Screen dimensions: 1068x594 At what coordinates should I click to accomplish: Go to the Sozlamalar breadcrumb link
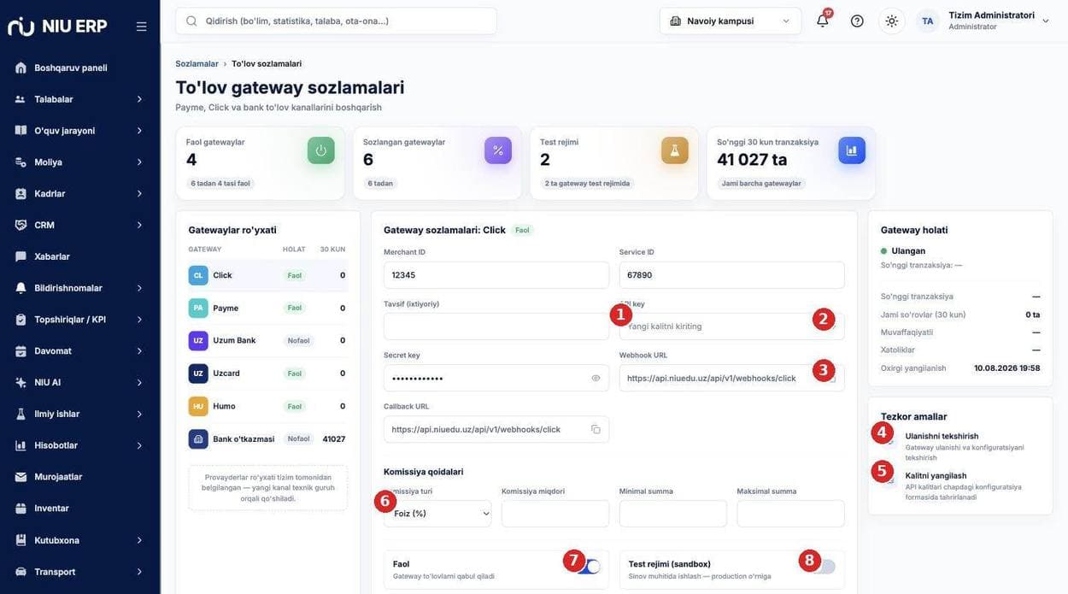197,64
